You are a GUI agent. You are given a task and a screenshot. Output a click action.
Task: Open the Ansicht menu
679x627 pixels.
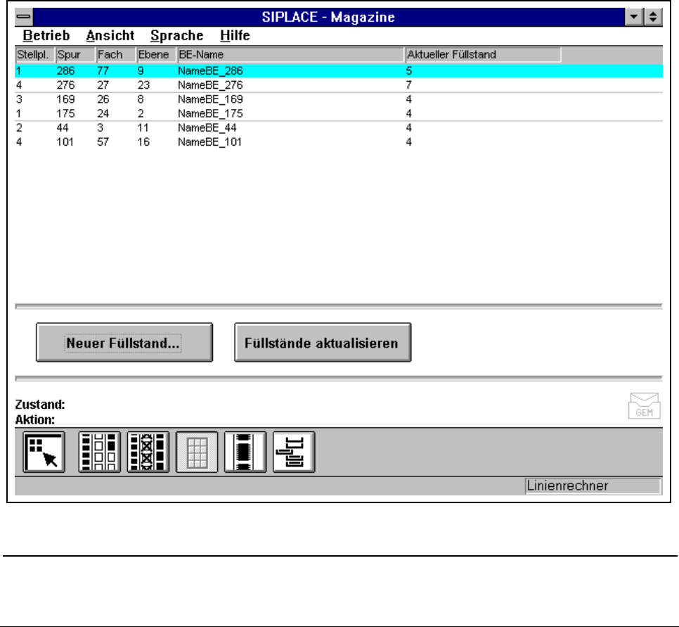pyautogui.click(x=110, y=35)
